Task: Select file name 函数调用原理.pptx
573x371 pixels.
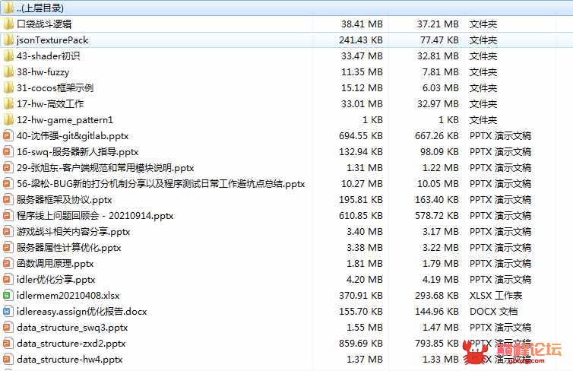Action: click(x=55, y=264)
